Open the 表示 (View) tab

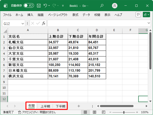[107, 15]
